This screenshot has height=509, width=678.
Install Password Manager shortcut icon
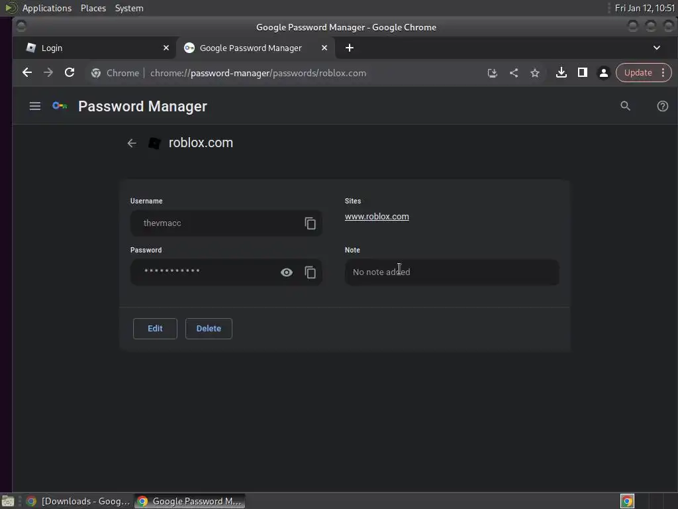click(x=492, y=73)
